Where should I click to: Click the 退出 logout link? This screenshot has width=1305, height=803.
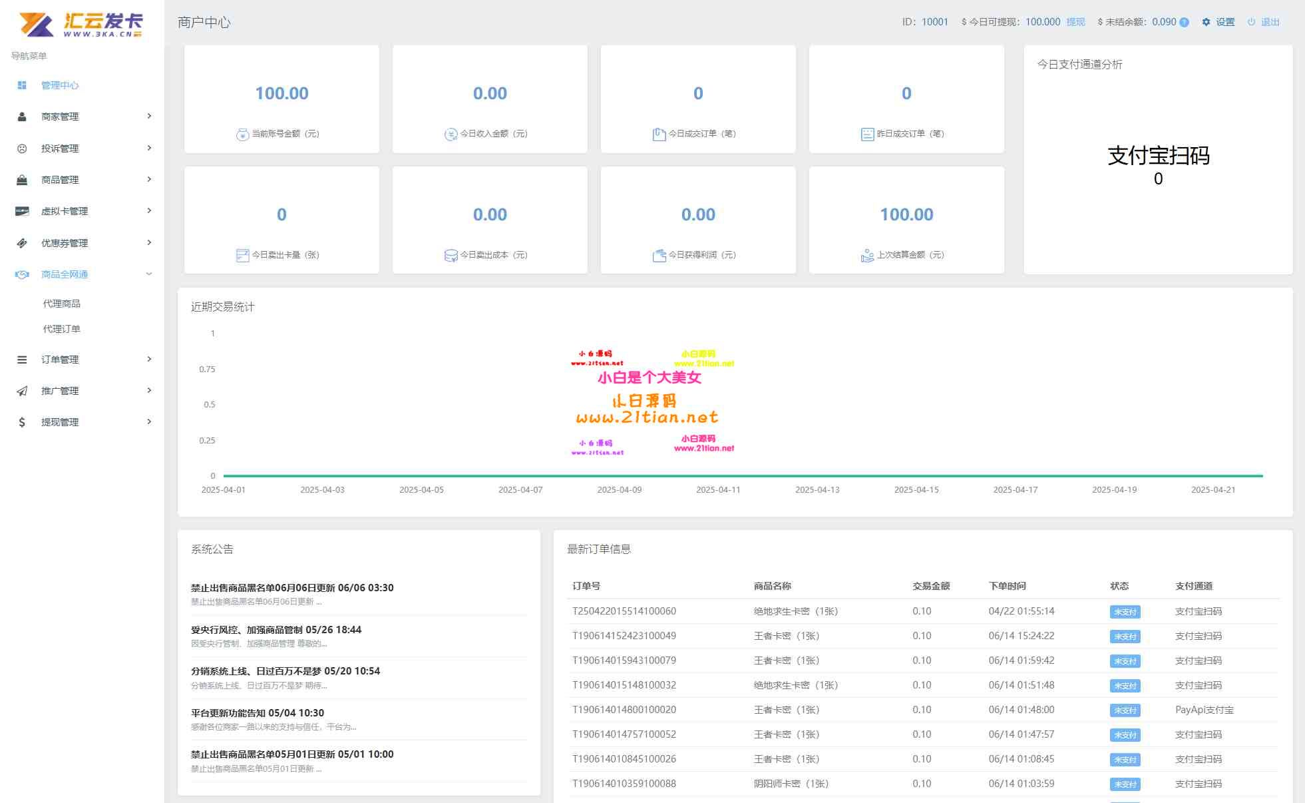(1270, 22)
